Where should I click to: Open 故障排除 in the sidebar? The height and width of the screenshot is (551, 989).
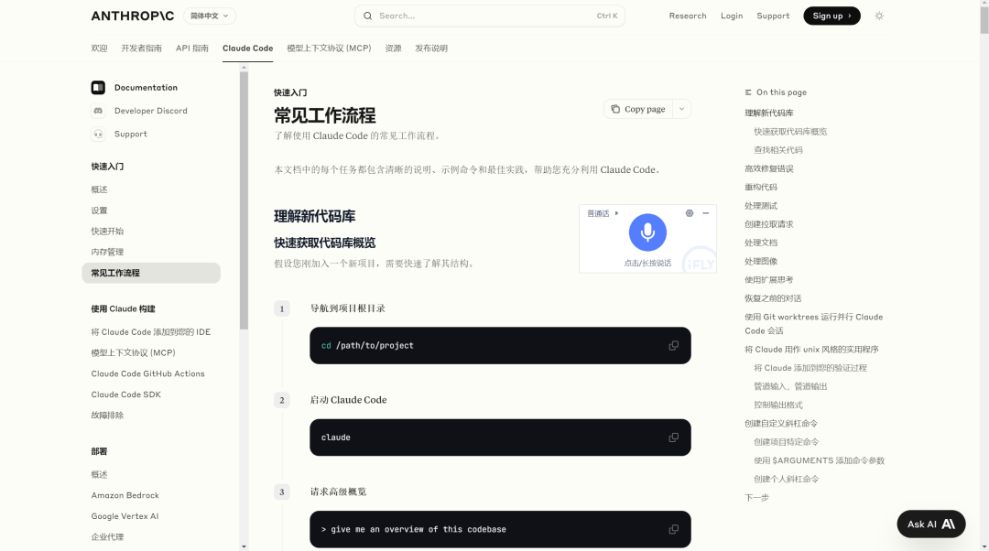[x=107, y=416]
